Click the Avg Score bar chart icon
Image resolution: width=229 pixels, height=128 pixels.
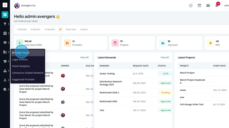163,43
